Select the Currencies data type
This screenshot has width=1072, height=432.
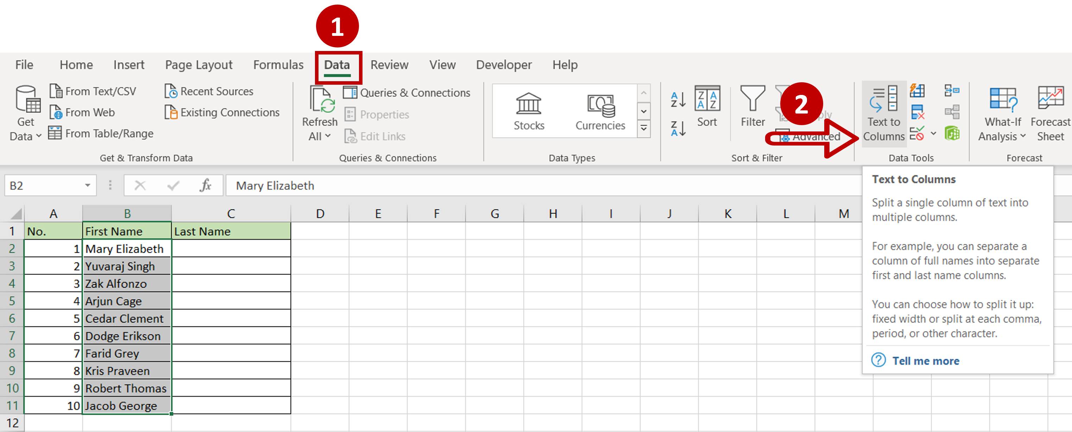pos(600,111)
